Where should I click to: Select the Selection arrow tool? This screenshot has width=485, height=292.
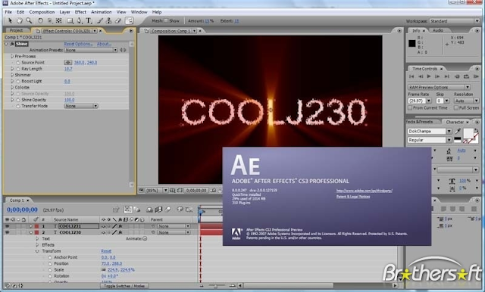[10, 20]
